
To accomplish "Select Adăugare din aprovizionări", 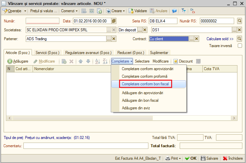I will coord(149,93).
